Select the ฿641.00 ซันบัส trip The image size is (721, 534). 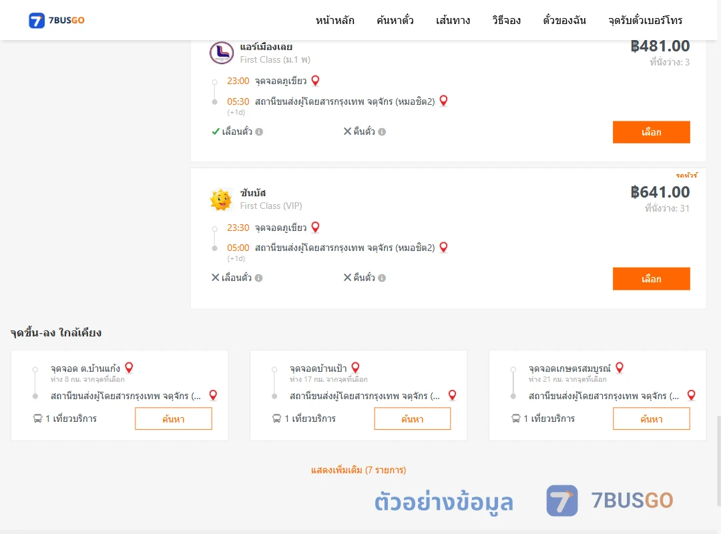[651, 279]
